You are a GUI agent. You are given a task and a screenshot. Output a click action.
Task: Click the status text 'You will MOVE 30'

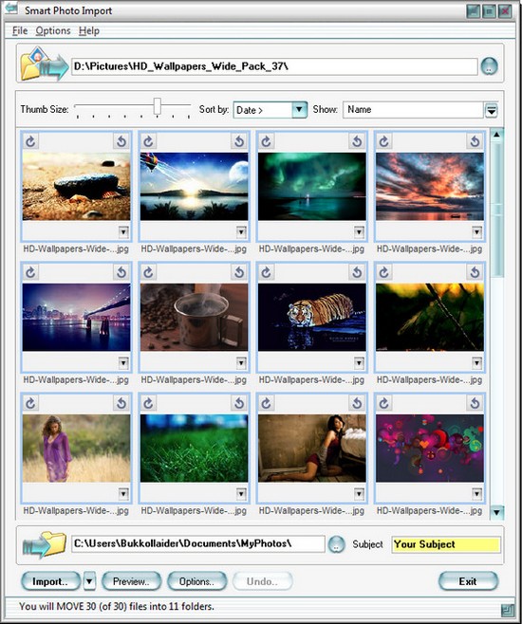pyautogui.click(x=117, y=607)
